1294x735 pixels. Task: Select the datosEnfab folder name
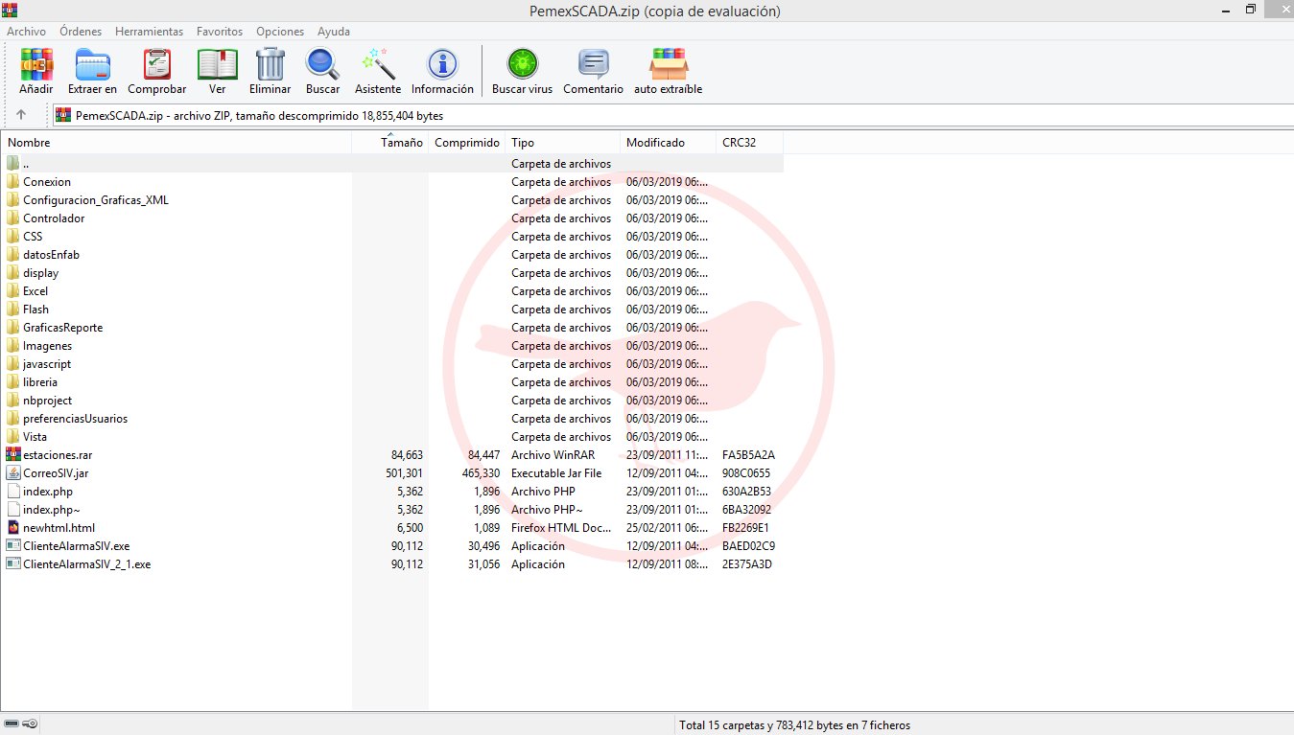(x=51, y=254)
